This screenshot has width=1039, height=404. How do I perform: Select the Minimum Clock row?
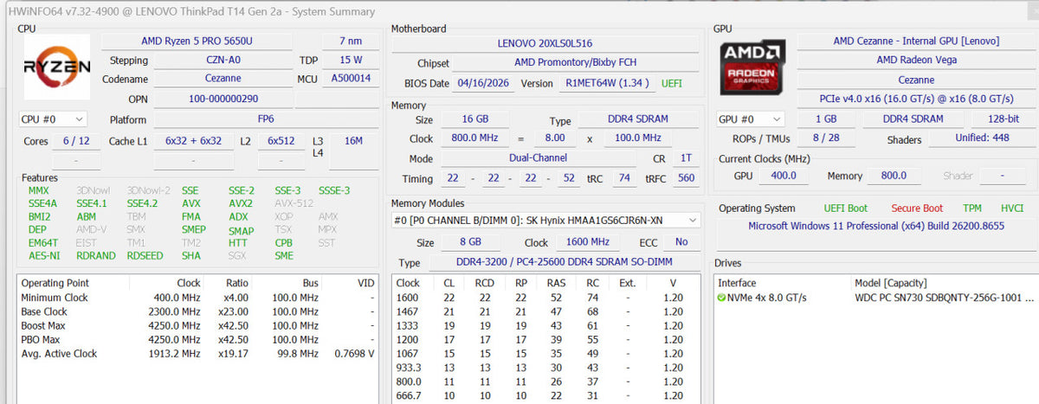click(198, 298)
